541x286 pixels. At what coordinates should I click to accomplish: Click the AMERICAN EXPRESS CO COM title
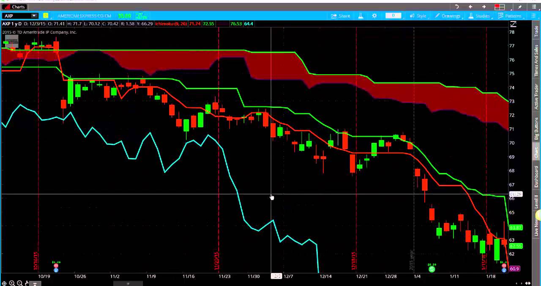pos(84,16)
